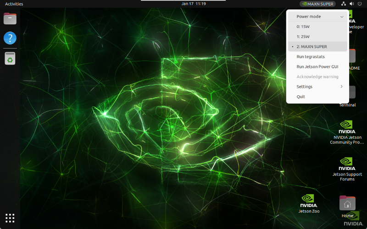Select the 1: 25W power mode
The image size is (367, 229).
point(303,37)
